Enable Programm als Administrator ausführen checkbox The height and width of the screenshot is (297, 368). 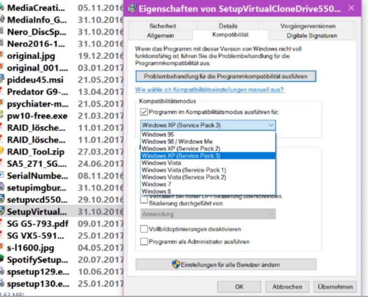[144, 242]
